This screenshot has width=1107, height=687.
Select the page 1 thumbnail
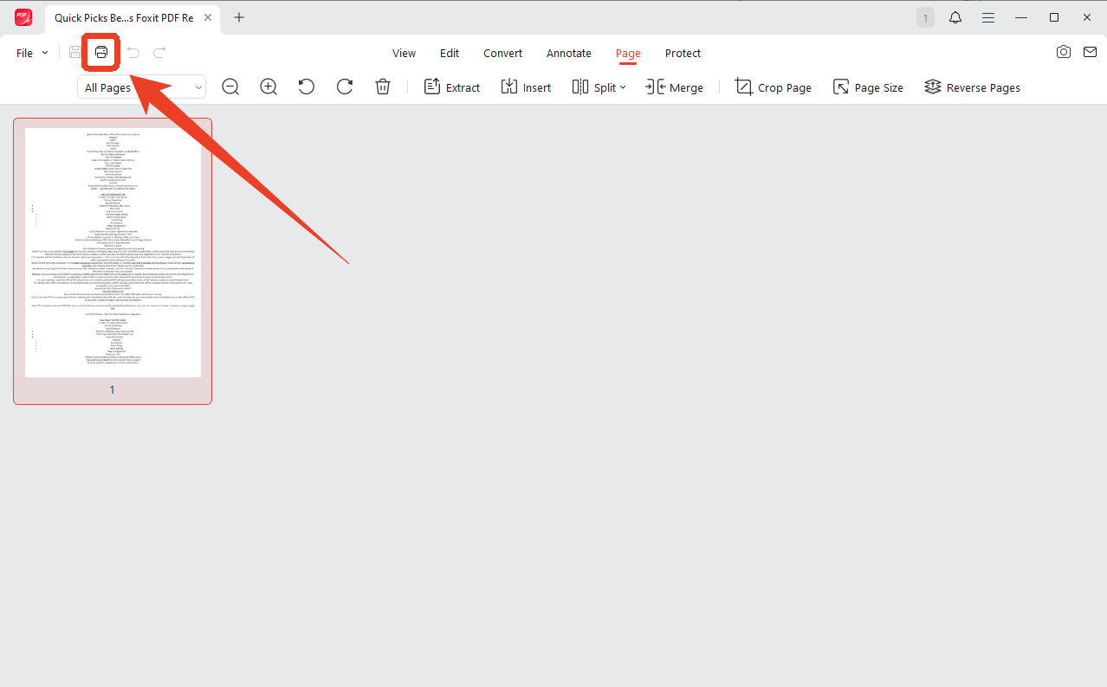click(113, 253)
